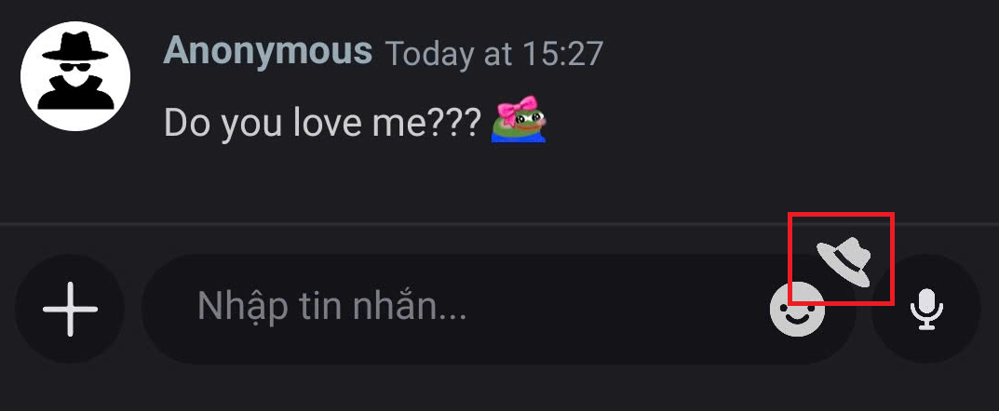Viewport: 999px width, 411px height.
Task: Open the Anonymous user's avatar
Action: tap(75, 76)
